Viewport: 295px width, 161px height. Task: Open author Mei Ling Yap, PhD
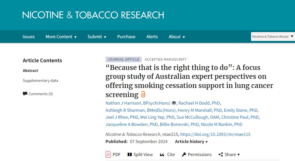[157, 117]
